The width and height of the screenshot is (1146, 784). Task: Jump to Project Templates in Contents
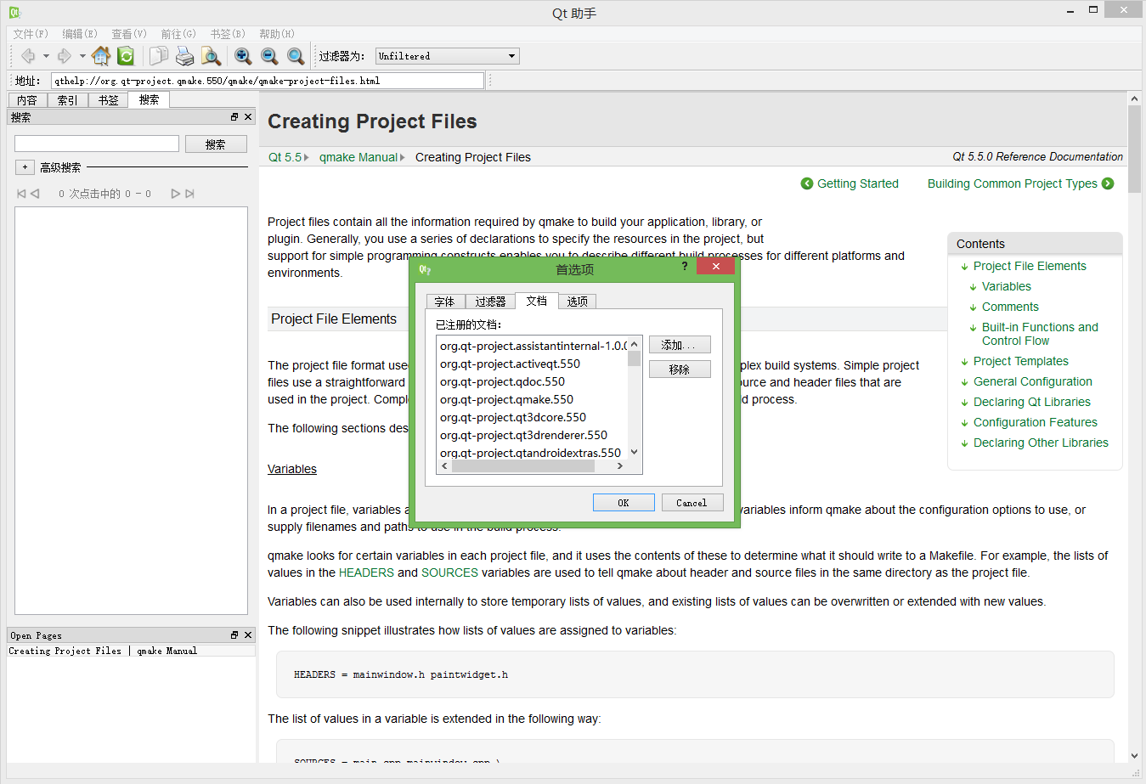(1020, 361)
